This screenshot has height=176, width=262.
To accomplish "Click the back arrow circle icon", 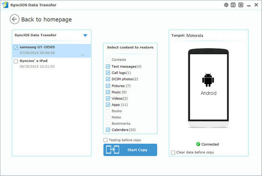I will tap(15, 19).
